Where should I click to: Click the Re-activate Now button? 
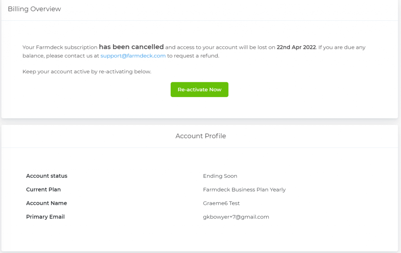[199, 90]
